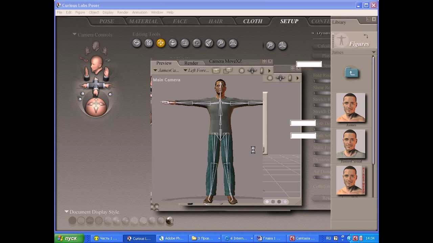Viewport: 433px width, 243px height.
Task: Click the Windows 'пуск' start button
Action: tap(69, 238)
